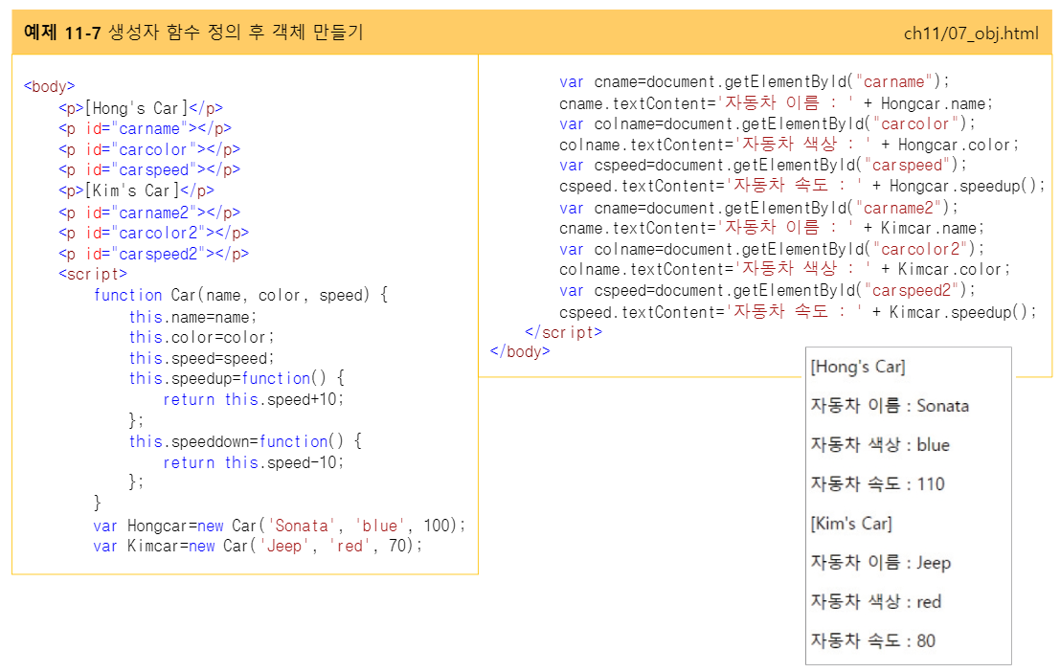The image size is (1060, 672).
Task: Click the line this.speedup=function() {
Action: (237, 378)
